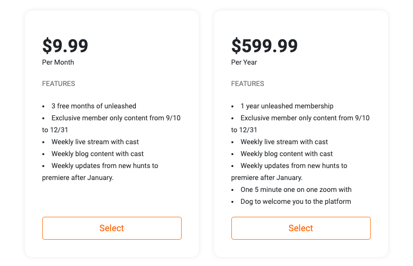Viewport: 413px width, 266px height.
Task: Click '3 free months of unleashed' item
Action: [94, 106]
